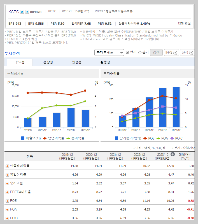Click the 12월 결산 label
The height and width of the screenshot is (224, 198).
(184, 23)
